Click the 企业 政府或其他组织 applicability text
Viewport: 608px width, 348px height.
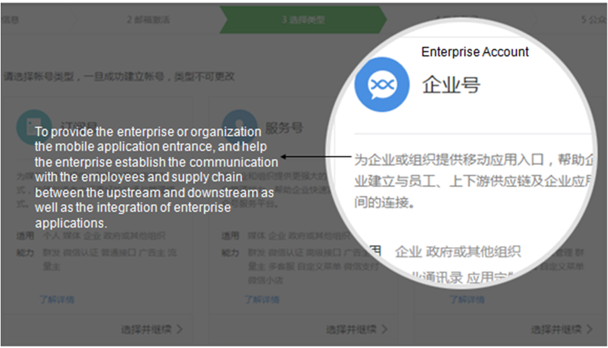[458, 252]
